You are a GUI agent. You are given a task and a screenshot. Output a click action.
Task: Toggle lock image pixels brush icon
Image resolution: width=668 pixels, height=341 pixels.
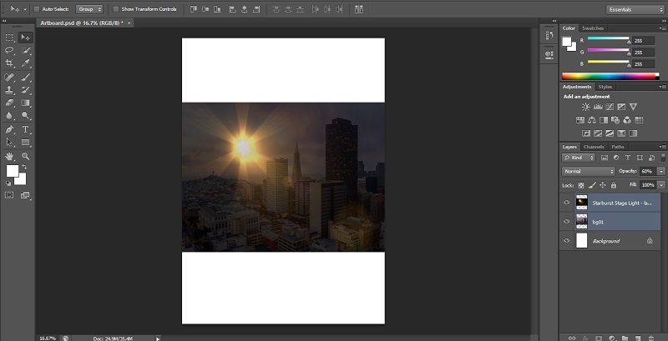(x=592, y=185)
